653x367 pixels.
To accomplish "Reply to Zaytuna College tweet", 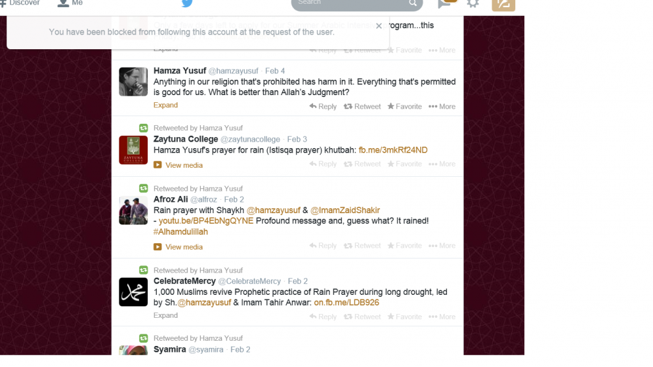I will [323, 164].
